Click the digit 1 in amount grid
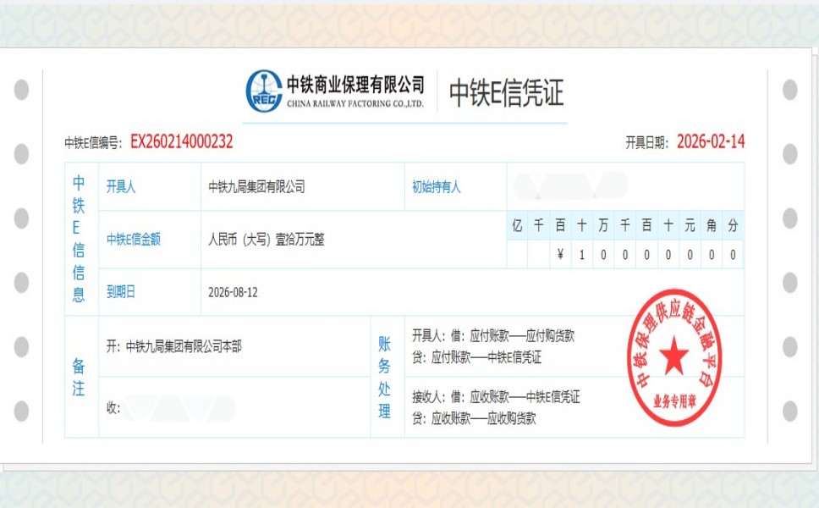The image size is (819, 508). point(582,255)
